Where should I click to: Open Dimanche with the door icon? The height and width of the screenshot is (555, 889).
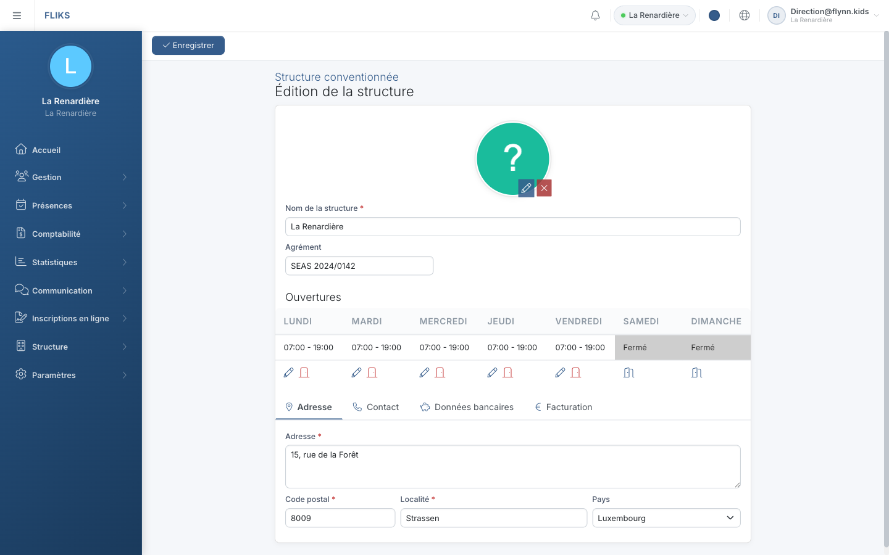[697, 372]
